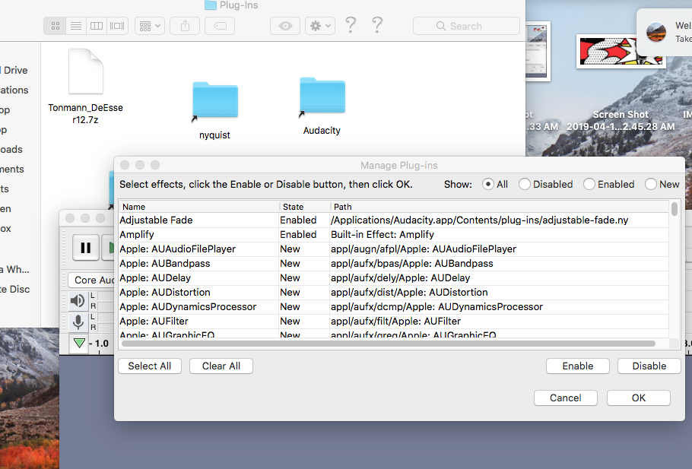Click the Audacity Pause button
This screenshot has width=692, height=469.
click(86, 248)
